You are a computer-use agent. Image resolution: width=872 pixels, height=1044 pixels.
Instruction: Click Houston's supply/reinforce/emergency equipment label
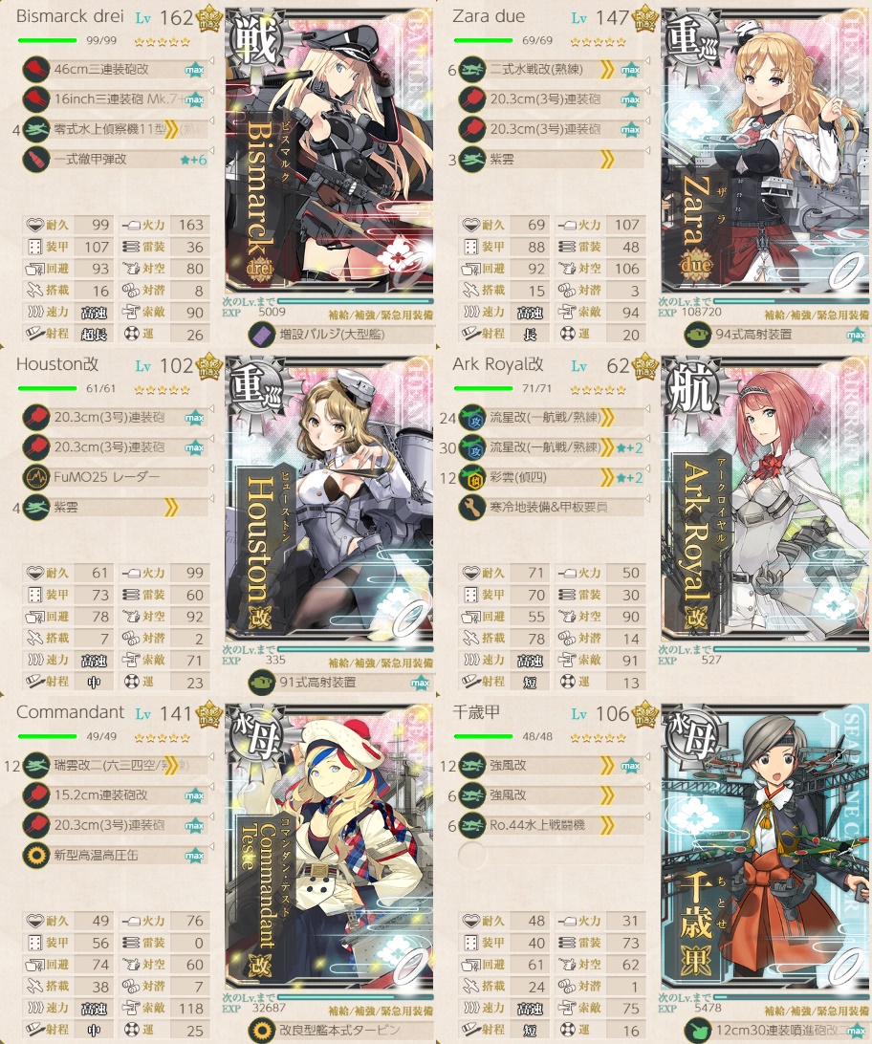[x=381, y=663]
